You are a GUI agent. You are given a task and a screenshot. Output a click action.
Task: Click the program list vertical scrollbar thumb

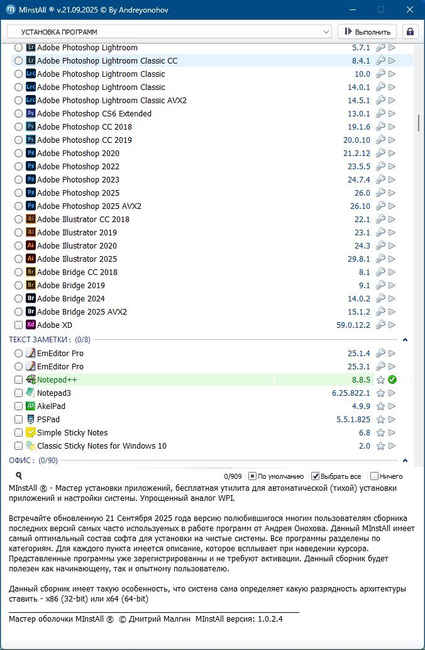point(419,123)
